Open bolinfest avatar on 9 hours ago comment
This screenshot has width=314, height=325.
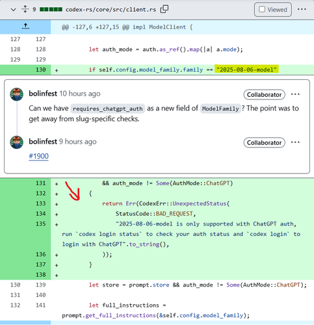tap(17, 142)
